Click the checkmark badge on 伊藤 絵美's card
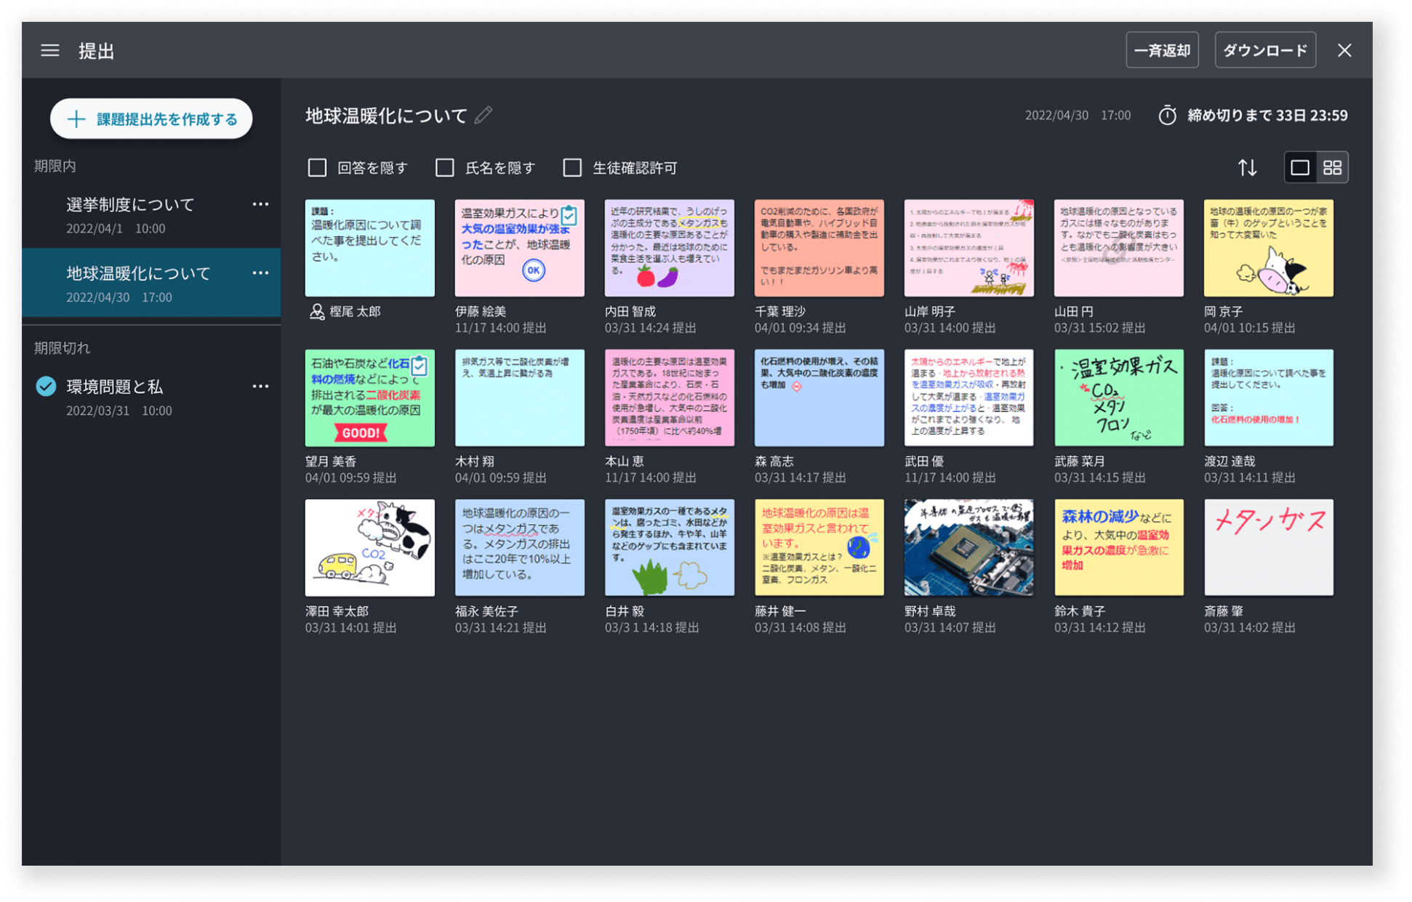This screenshot has width=1412, height=902. coord(569,215)
